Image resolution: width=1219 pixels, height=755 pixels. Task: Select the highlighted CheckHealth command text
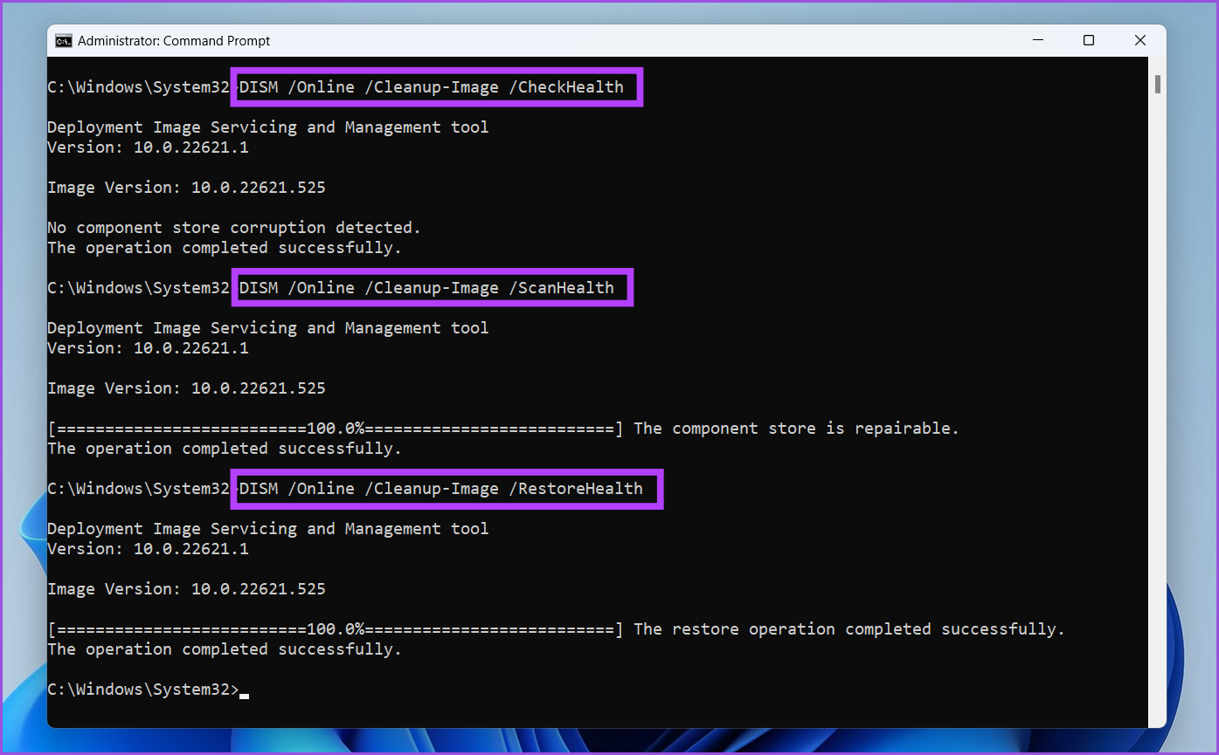[435, 86]
